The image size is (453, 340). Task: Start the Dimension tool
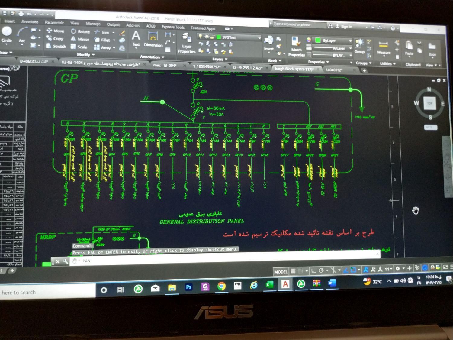coord(153,39)
